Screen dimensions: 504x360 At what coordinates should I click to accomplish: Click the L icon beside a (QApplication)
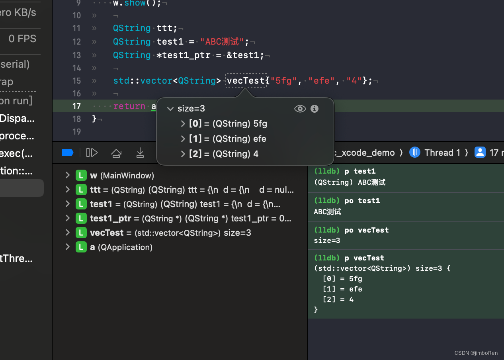81,247
